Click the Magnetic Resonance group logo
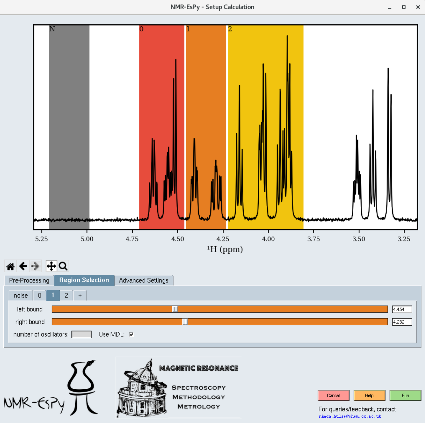Image resolution: width=425 pixels, height=423 pixels. [x=178, y=388]
